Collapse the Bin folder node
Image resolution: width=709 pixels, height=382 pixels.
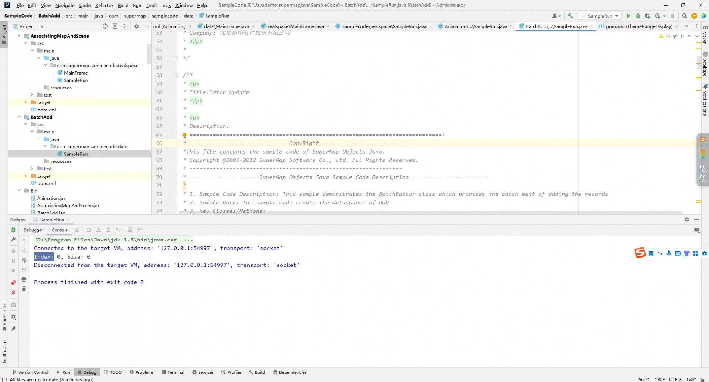19,191
